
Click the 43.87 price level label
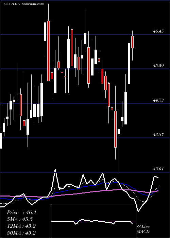tap(158, 135)
